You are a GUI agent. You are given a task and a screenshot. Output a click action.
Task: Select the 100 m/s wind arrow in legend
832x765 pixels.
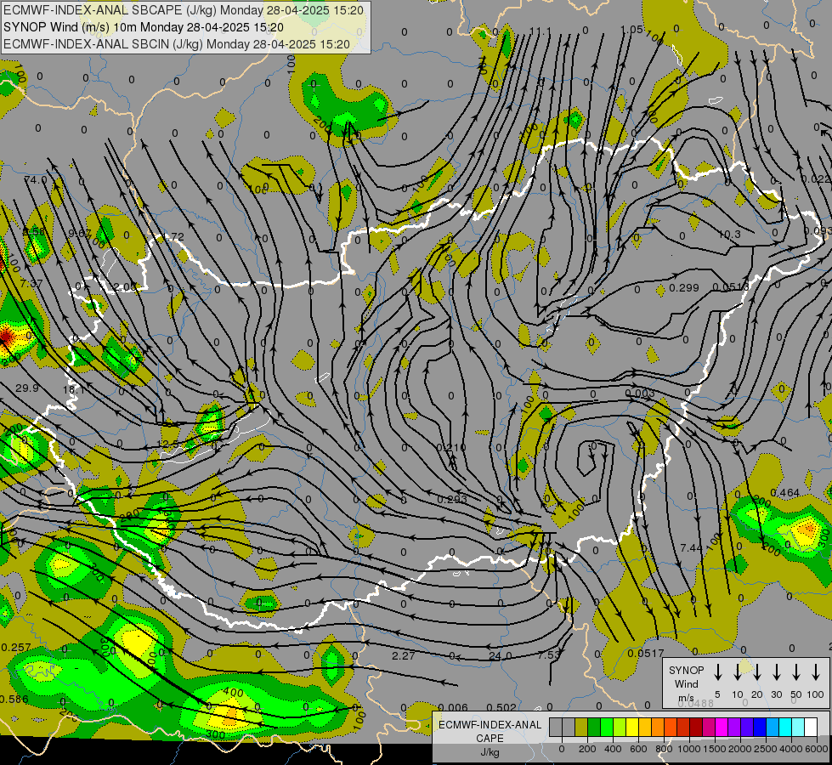816,671
